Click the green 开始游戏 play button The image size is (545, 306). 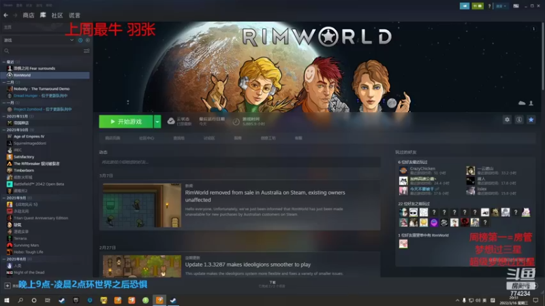coord(126,122)
